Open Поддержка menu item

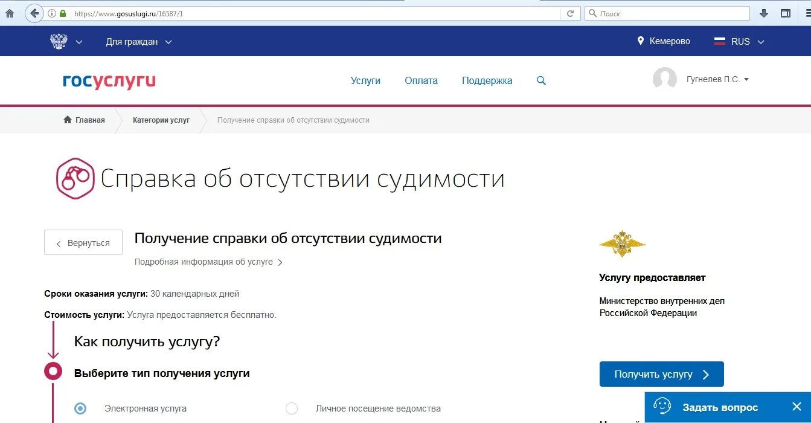click(487, 80)
